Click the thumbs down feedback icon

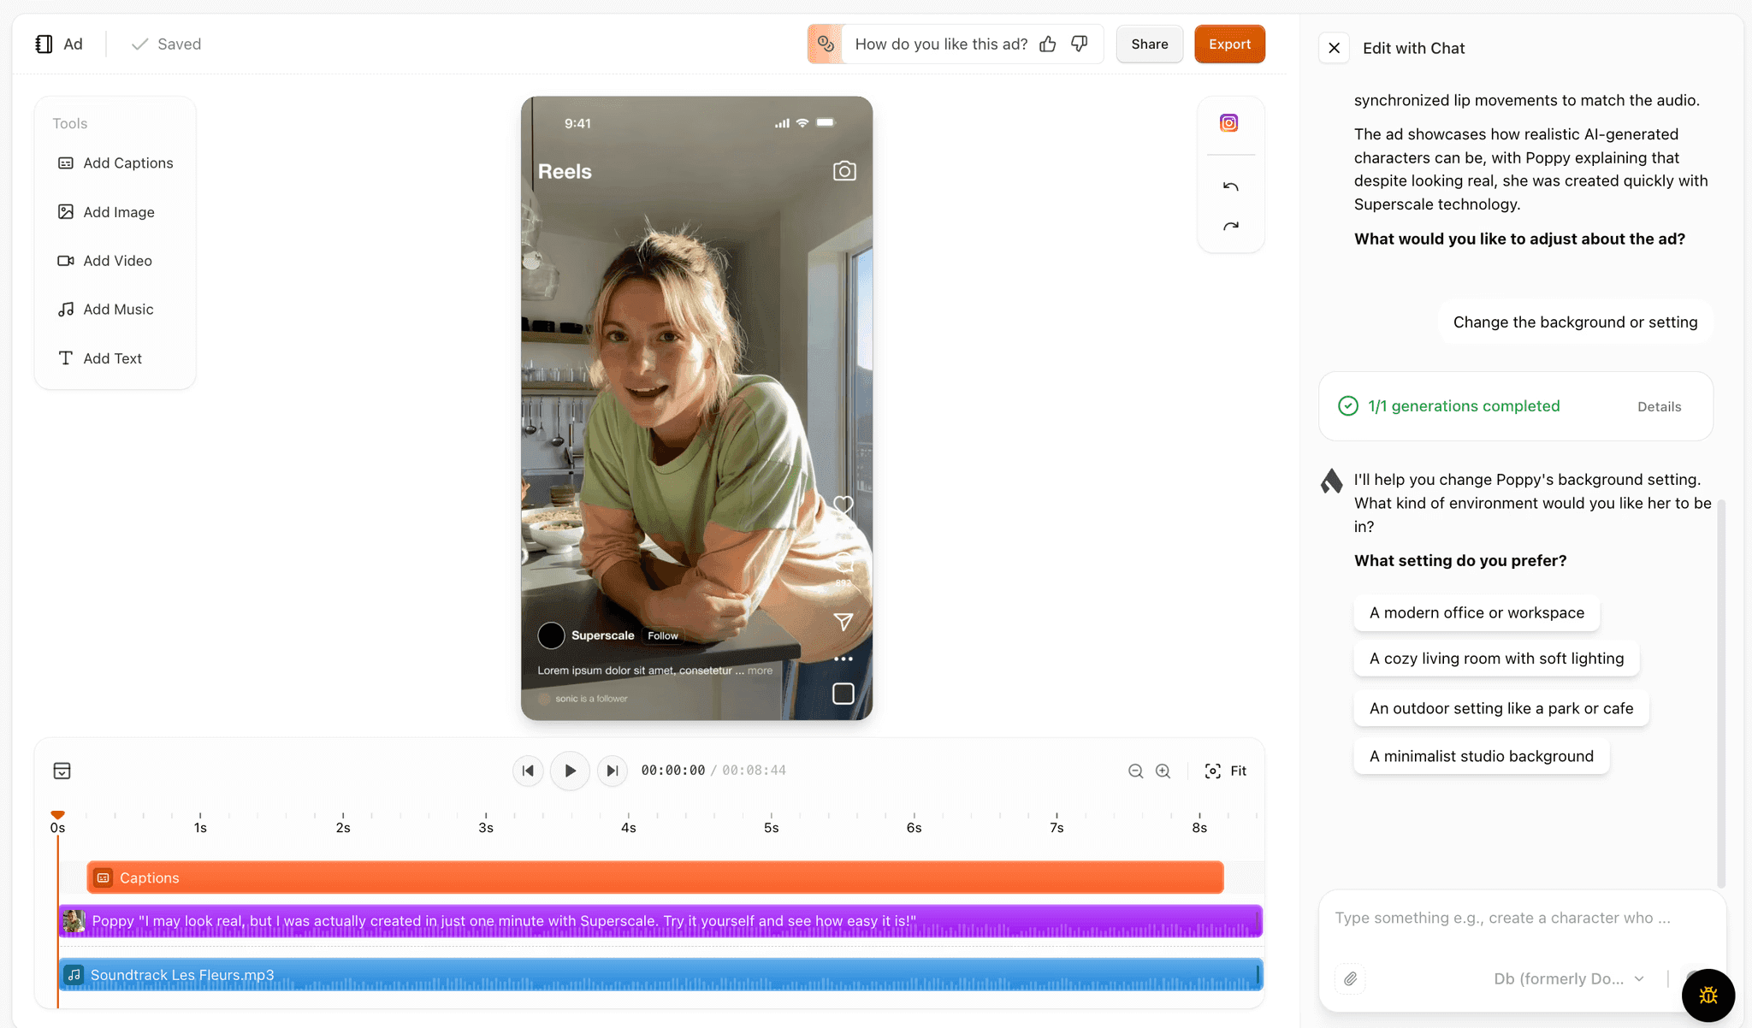point(1080,44)
